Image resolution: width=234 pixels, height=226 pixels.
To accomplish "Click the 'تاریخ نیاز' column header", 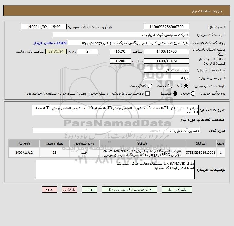I will click(24, 143).
